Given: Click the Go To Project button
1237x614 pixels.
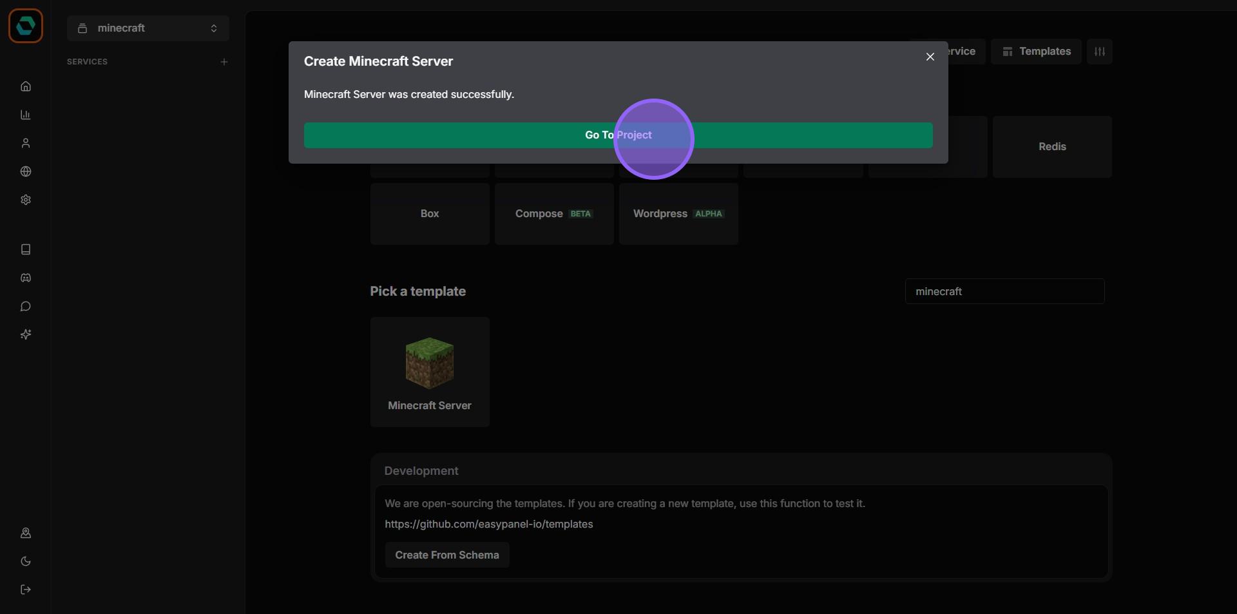Looking at the screenshot, I should pyautogui.click(x=618, y=135).
